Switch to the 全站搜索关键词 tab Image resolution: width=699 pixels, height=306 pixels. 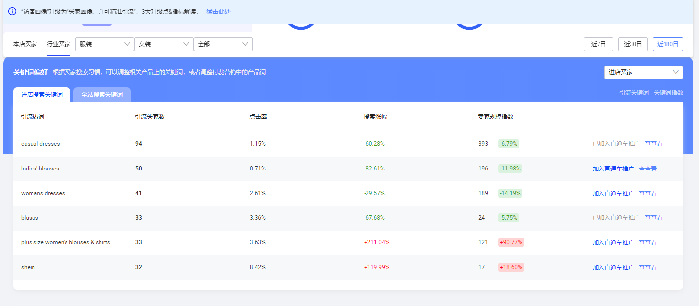[x=102, y=95]
